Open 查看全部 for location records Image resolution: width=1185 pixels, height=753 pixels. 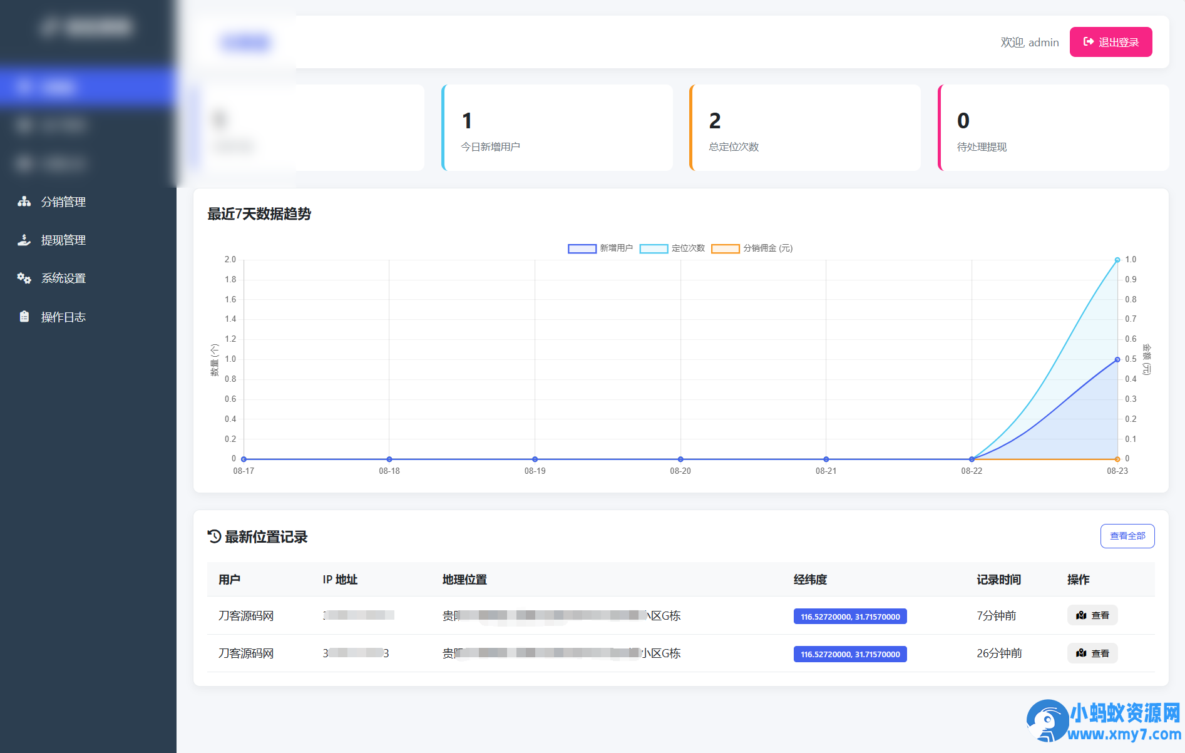(x=1127, y=536)
